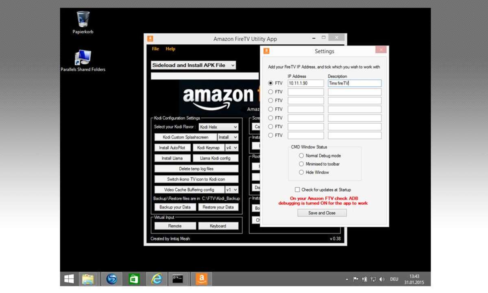Select the FTV radio for 10.11.1.90
This screenshot has height=293, width=488.
[271, 83]
